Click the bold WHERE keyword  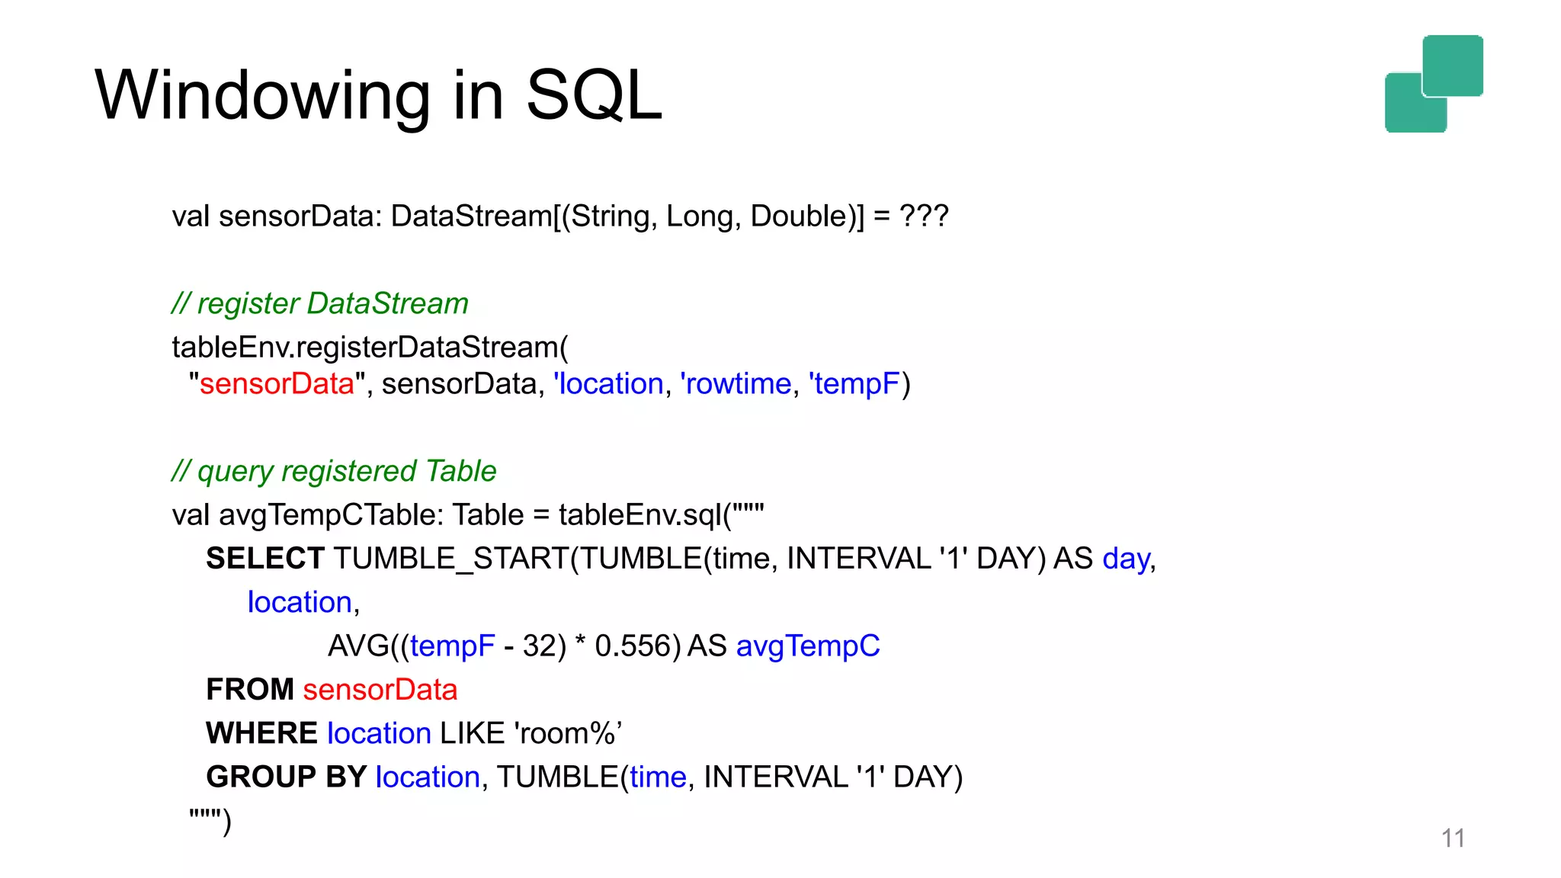pyautogui.click(x=261, y=733)
